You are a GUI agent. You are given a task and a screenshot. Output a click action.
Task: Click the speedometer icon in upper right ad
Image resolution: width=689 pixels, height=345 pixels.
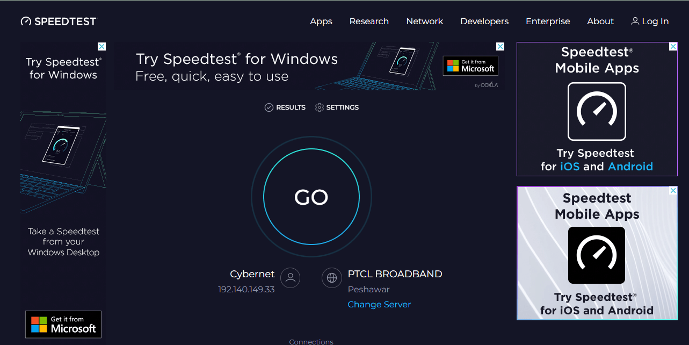597,111
